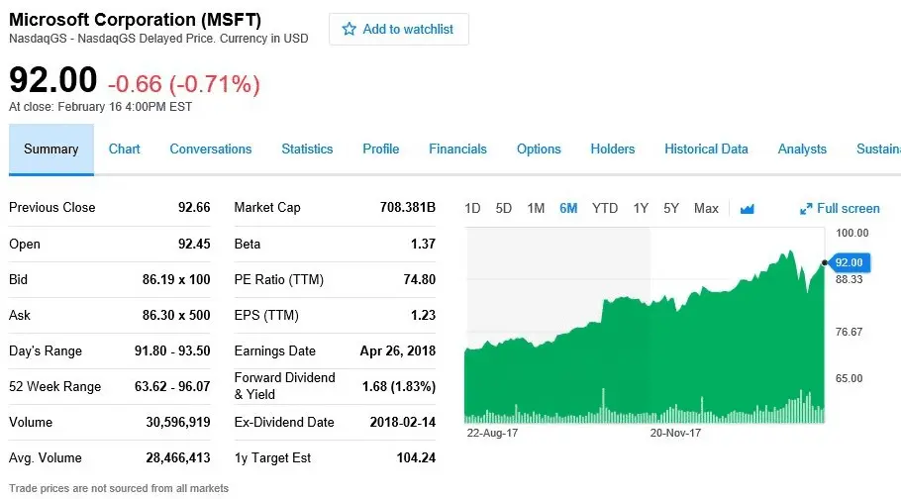Open the Summary tab
The width and height of the screenshot is (901, 499).
tap(51, 150)
